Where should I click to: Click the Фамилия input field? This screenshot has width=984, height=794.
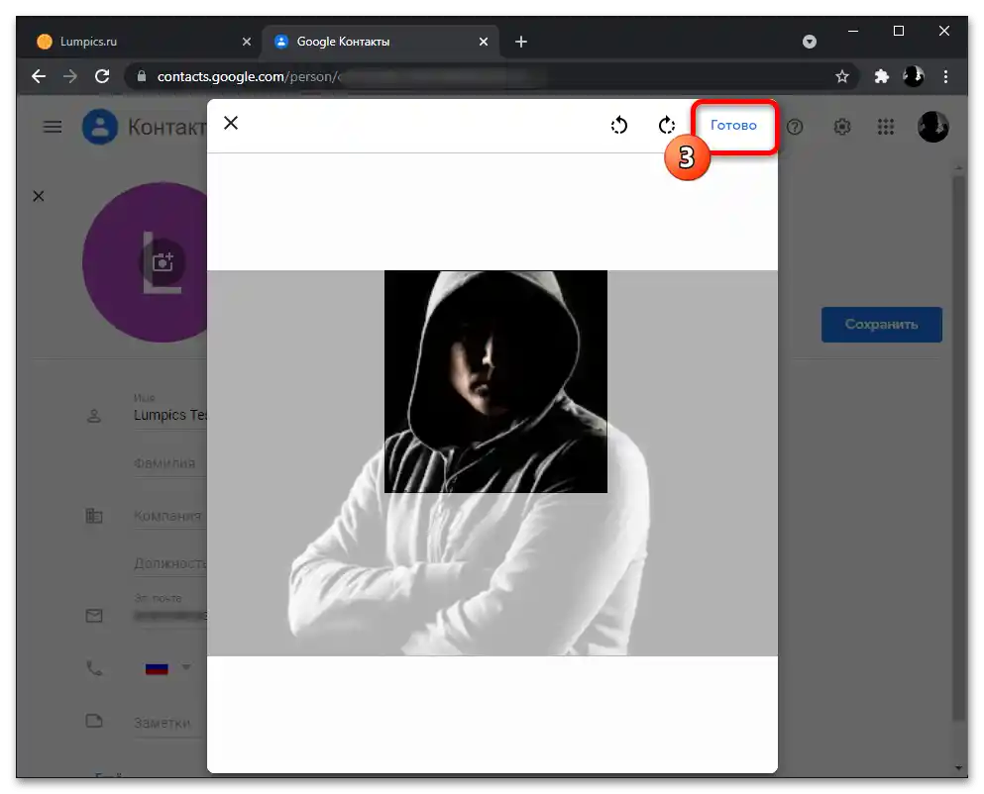(x=169, y=463)
